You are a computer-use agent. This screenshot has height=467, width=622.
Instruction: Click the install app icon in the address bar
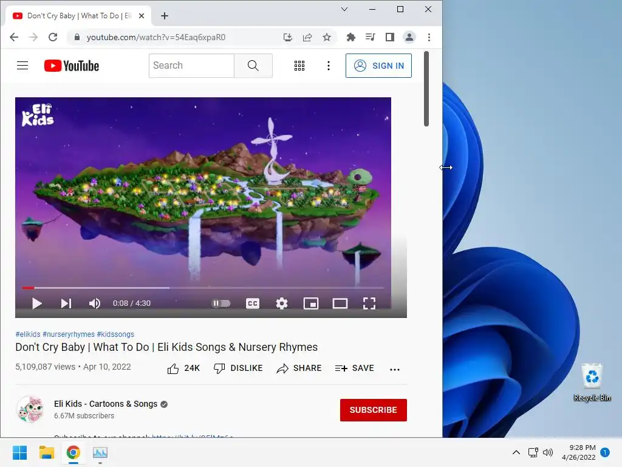tap(288, 37)
